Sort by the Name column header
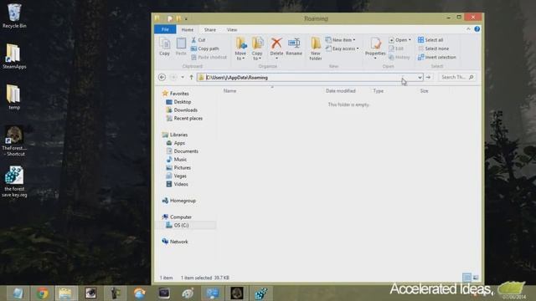 [x=229, y=91]
